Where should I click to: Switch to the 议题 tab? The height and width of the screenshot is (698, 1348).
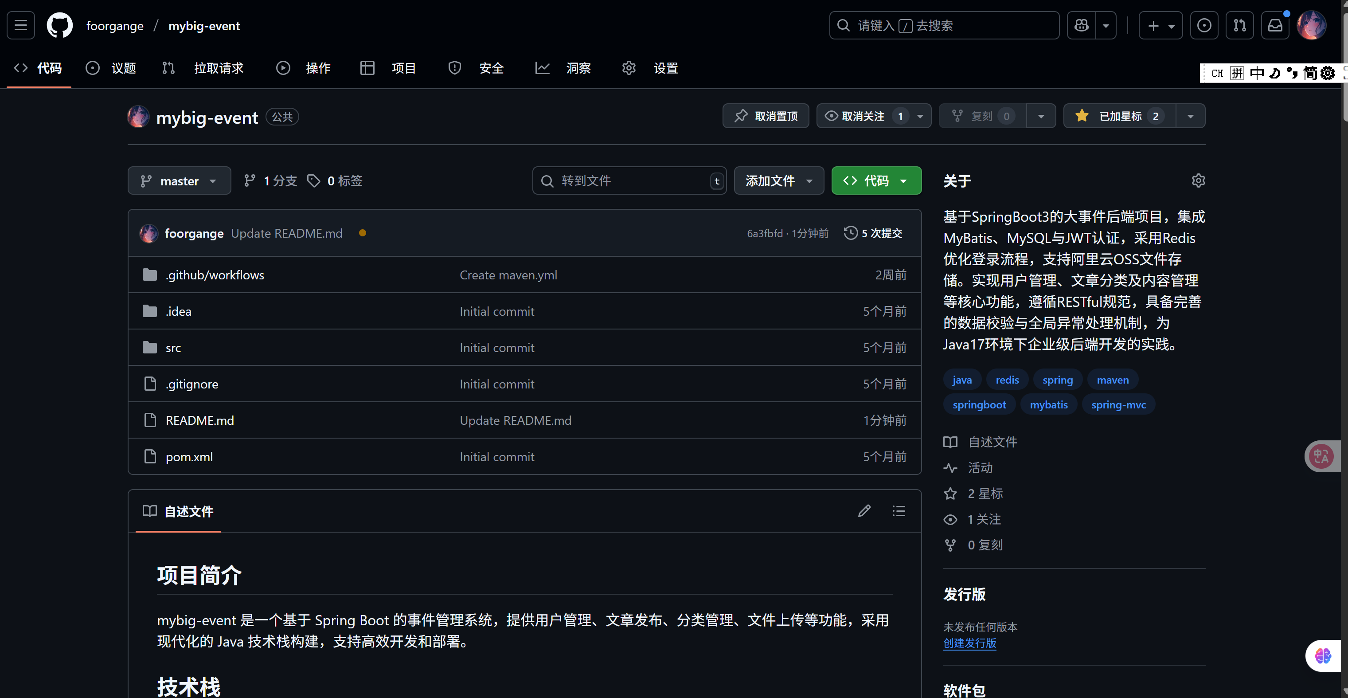tap(111, 68)
